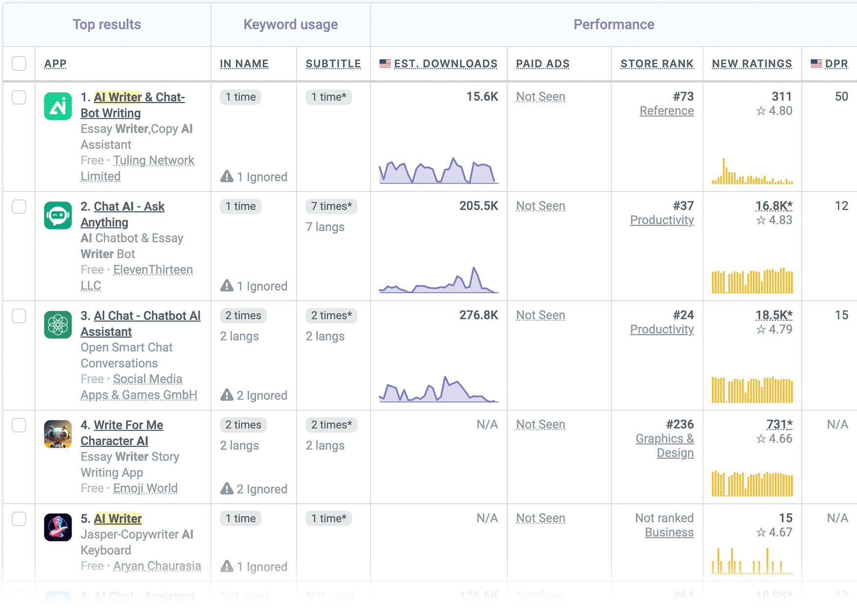
Task: Click the 7 times* subtitle badge
Action: 332,206
